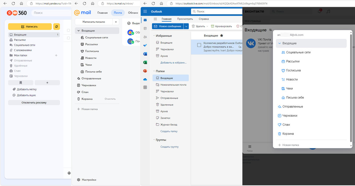
Task: Click Очистить next to Корзина in Mail.ru
Action: (x=110, y=99)
